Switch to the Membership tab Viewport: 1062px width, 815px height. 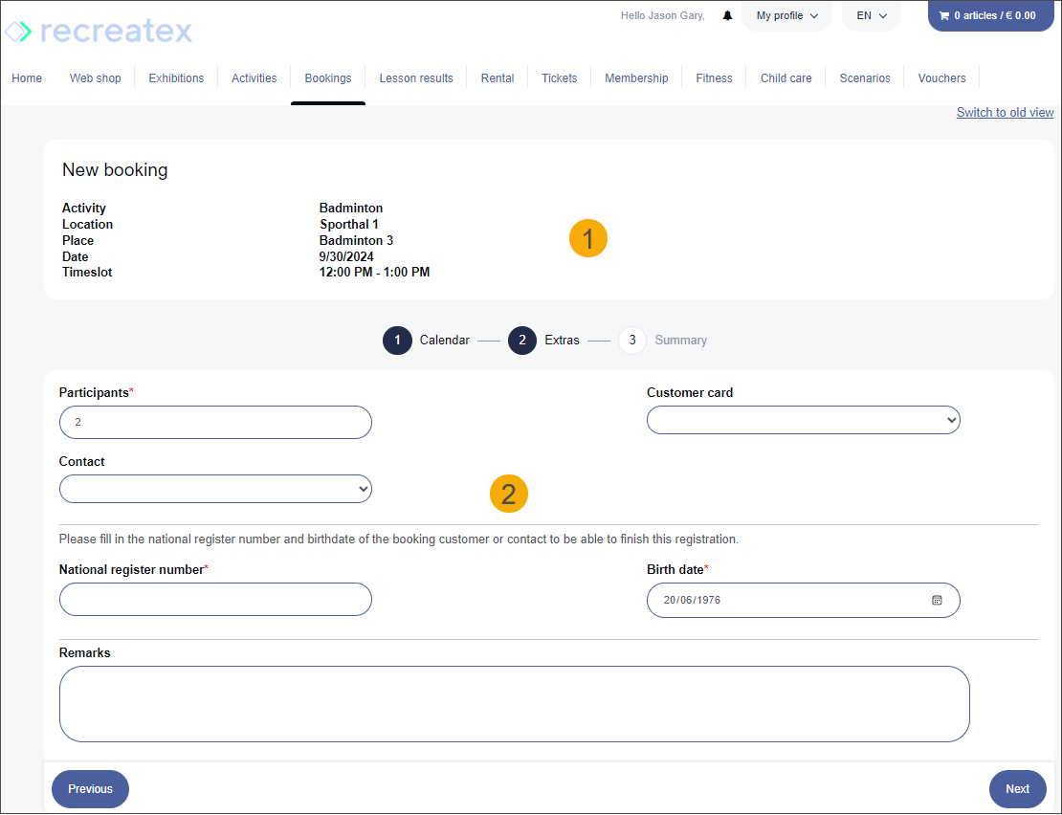[x=636, y=78]
